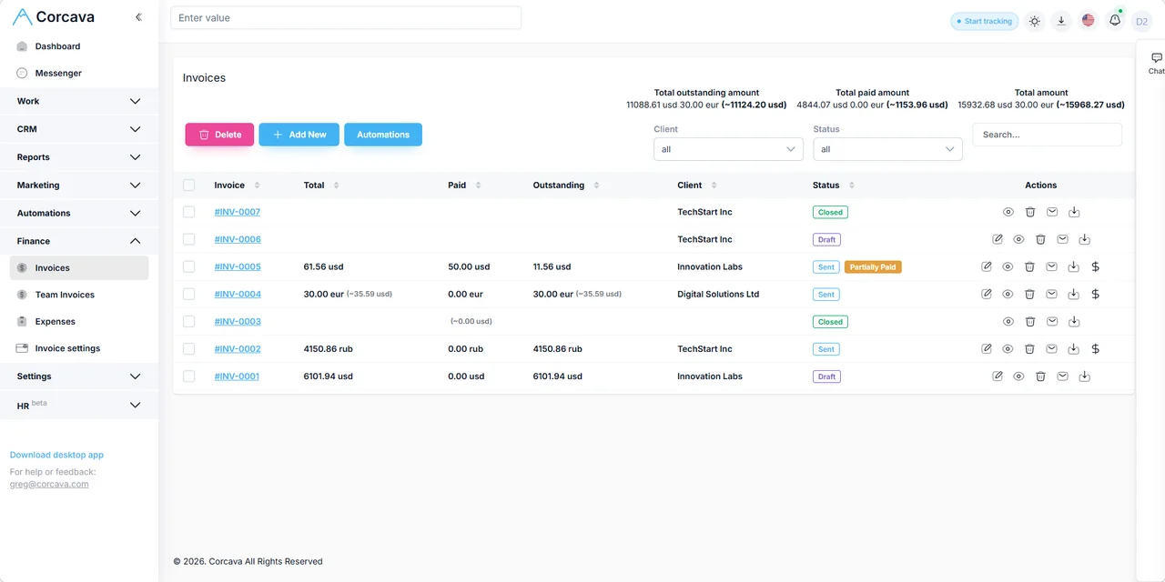This screenshot has width=1165, height=582.
Task: Click Download desktop app link
Action: tap(56, 455)
